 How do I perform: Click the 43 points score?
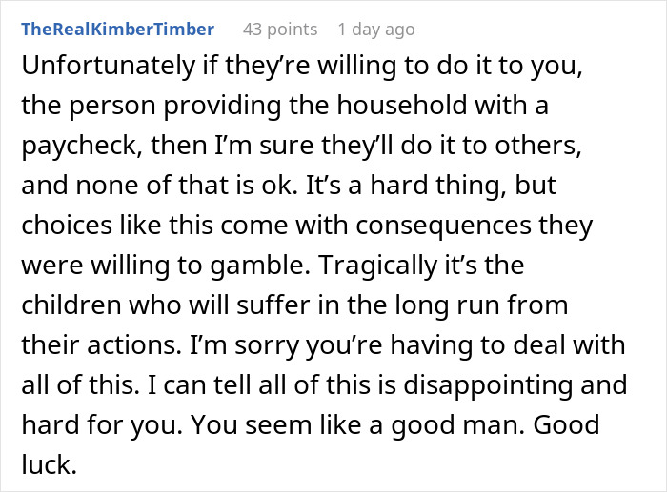280,30
